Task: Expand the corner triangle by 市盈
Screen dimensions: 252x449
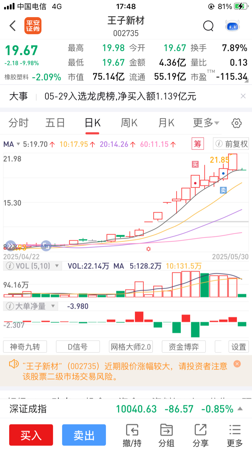Action: pos(246,81)
